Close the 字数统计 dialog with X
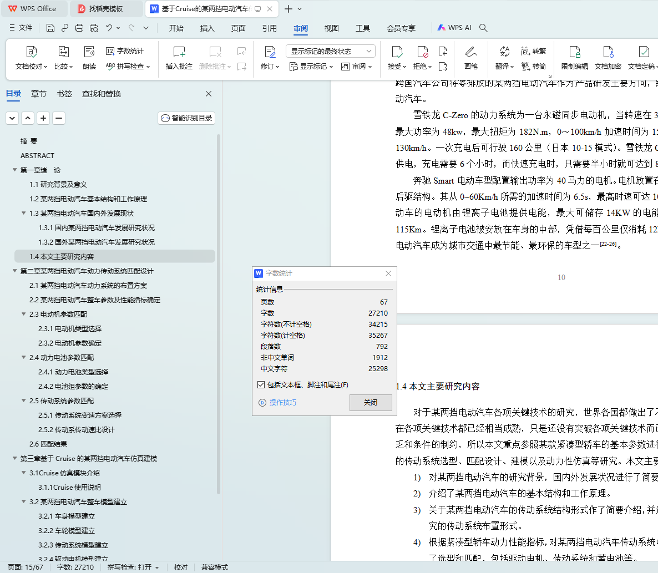The width and height of the screenshot is (658, 573). coord(388,273)
